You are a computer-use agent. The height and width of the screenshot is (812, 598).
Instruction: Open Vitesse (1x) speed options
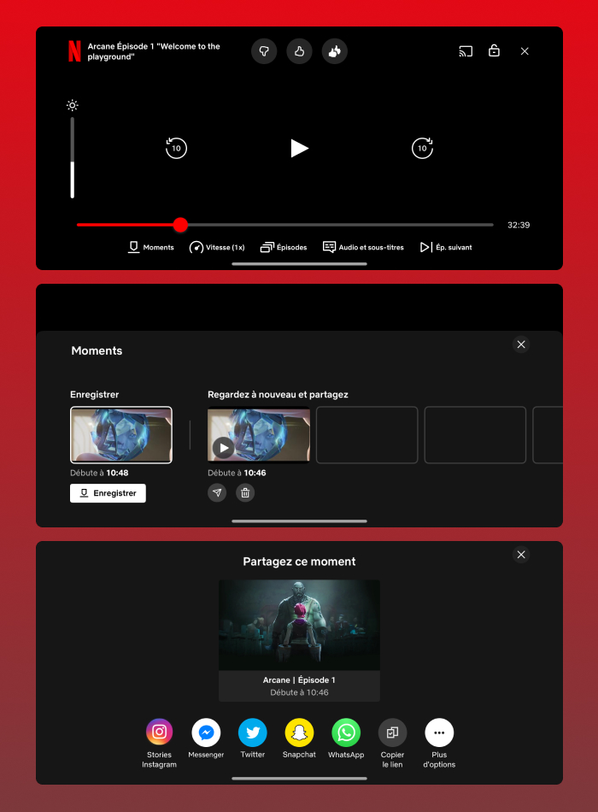(x=217, y=247)
